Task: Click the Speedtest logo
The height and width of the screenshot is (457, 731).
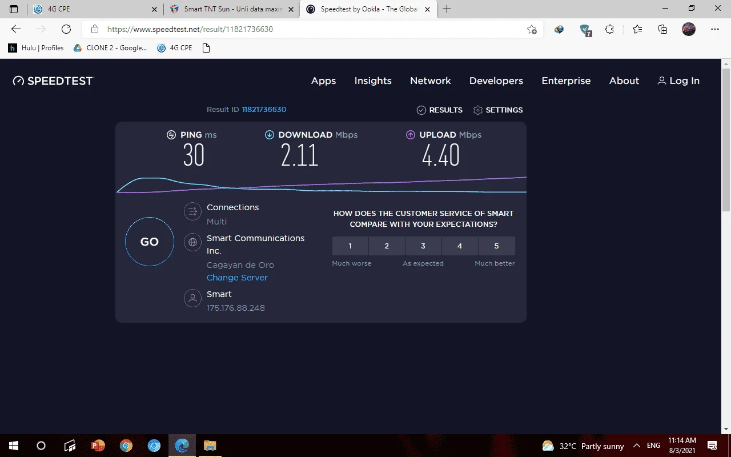Action: click(53, 81)
